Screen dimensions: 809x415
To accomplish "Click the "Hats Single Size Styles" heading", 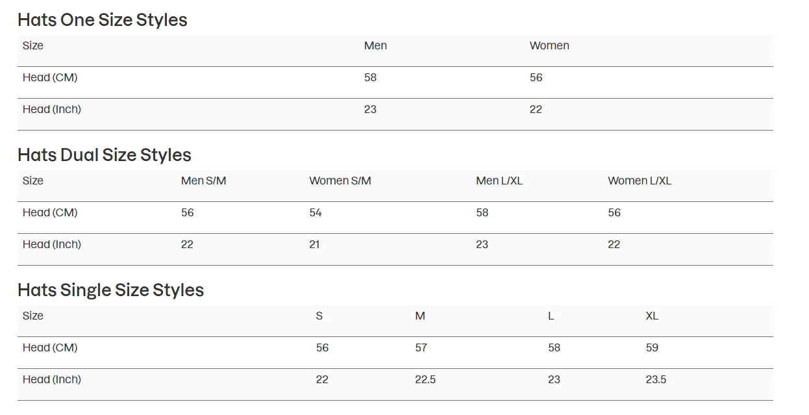I will coord(110,290).
